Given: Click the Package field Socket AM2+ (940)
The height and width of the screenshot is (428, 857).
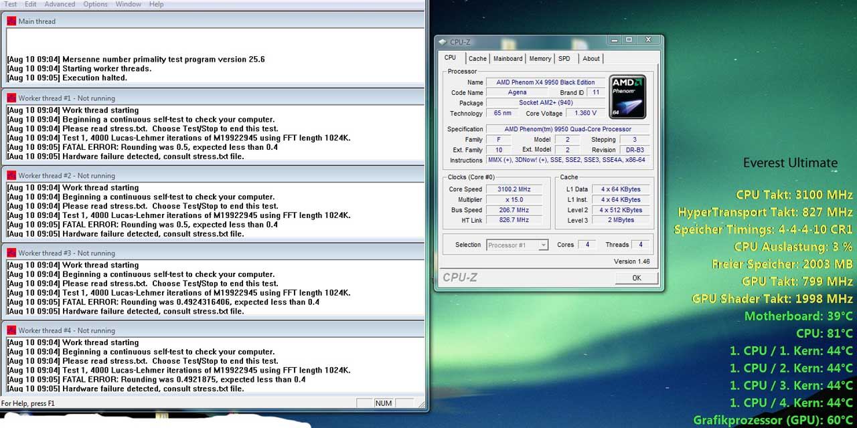Looking at the screenshot, I should (546, 103).
